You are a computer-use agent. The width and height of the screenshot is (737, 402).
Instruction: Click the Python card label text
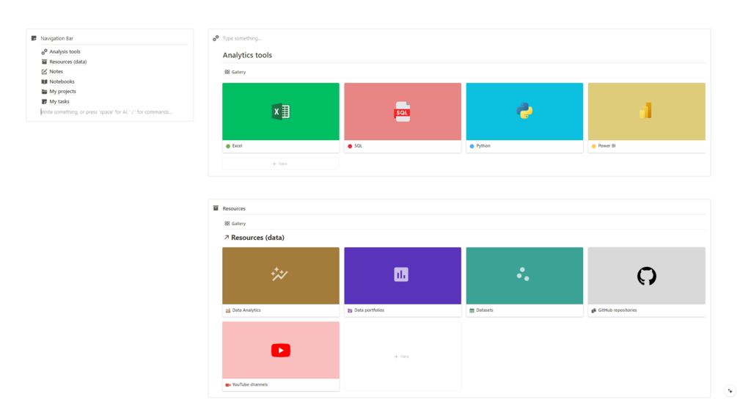click(483, 146)
